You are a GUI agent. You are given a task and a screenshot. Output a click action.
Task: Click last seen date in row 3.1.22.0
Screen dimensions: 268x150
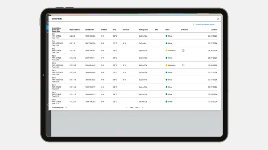click(x=212, y=102)
